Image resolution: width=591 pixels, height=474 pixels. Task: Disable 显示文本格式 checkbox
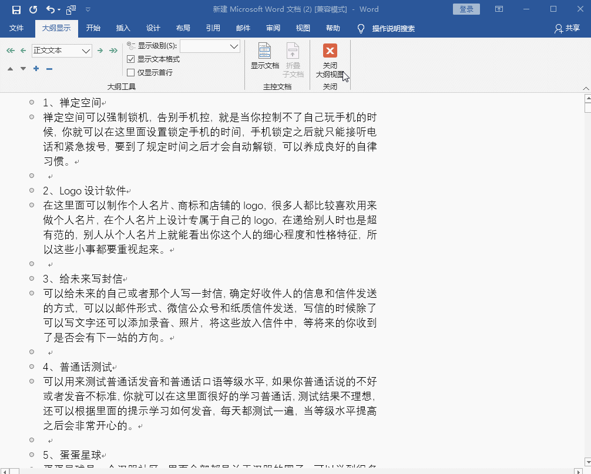[x=130, y=59]
